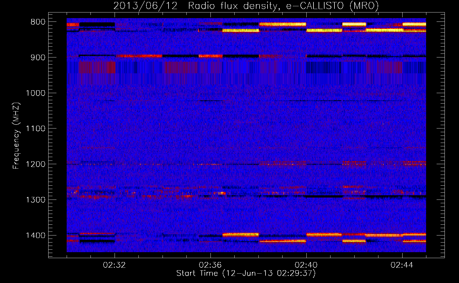Screen dimensions: 459x283
Task: Click the 02:40 time tick label
Action: [306, 265]
